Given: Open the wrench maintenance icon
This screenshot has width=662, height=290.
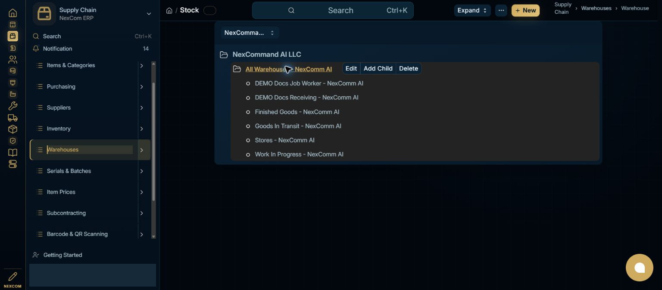Looking at the screenshot, I should coord(12,106).
